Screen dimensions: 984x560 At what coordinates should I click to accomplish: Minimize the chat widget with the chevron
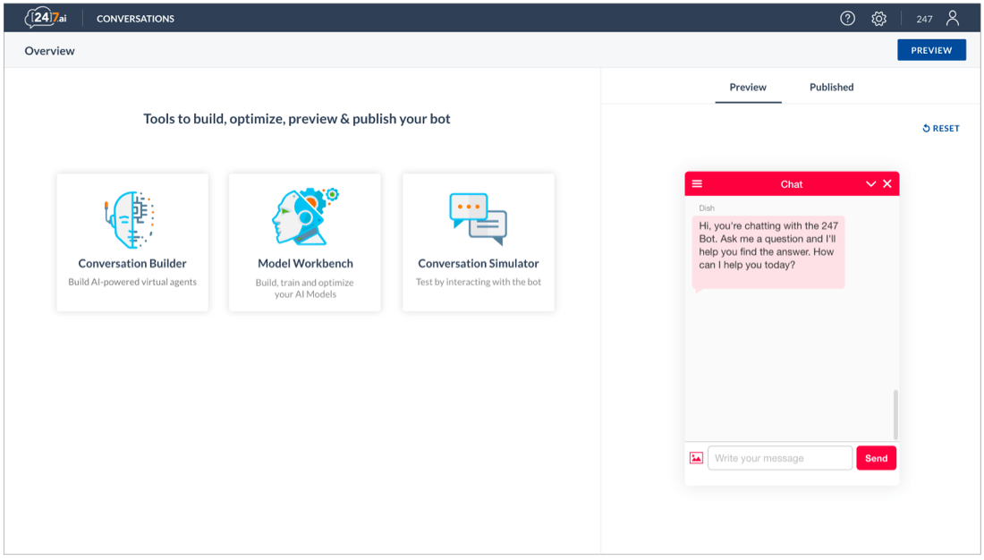click(x=870, y=184)
